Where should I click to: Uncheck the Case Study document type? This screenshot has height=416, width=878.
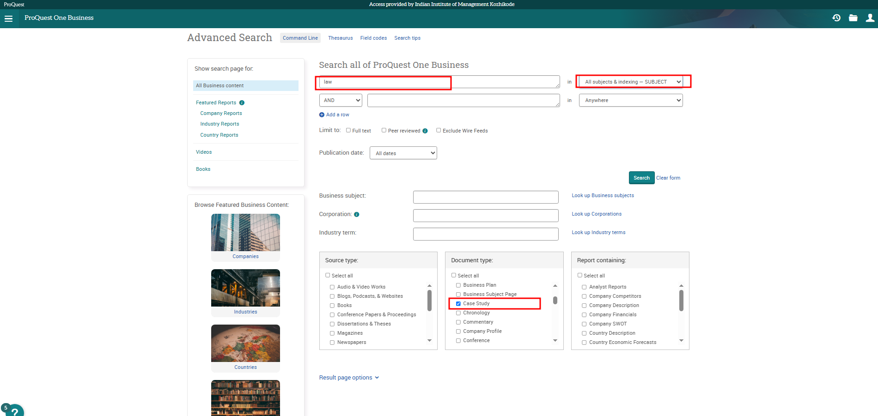pyautogui.click(x=458, y=304)
